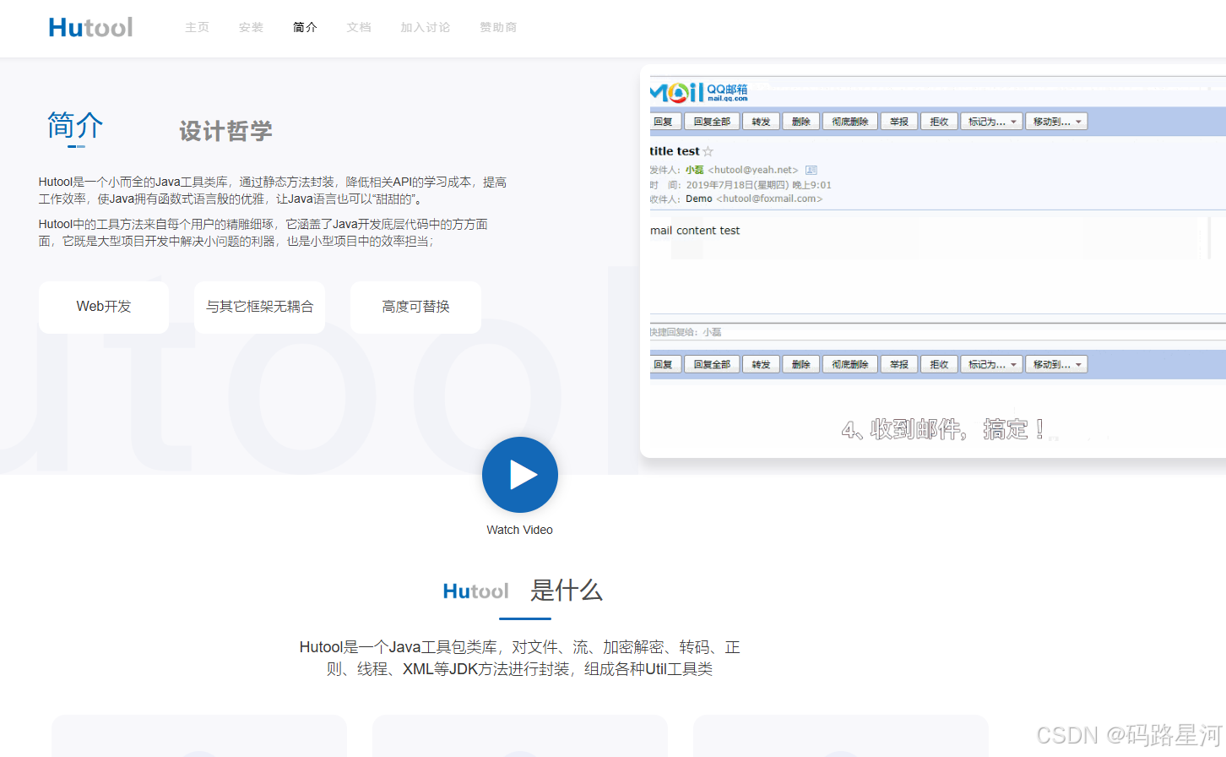Click 彻底删除 to permanently delete
The image size is (1226, 757).
click(x=849, y=121)
